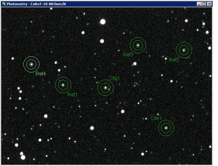Maximize the Photometry window

[204, 4]
